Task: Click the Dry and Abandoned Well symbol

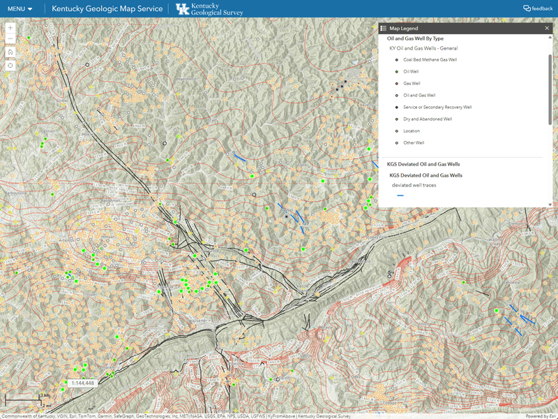Action: coord(395,119)
